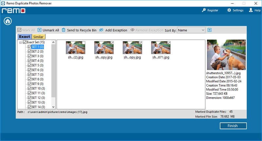Image resolution: width=262 pixels, height=141 pixels.
Task: Switch to the Similar tab
Action: tap(38, 37)
